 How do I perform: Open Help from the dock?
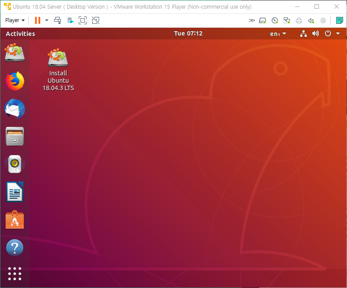coord(15,248)
